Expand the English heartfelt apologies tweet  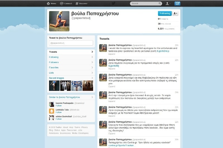(112, 54)
